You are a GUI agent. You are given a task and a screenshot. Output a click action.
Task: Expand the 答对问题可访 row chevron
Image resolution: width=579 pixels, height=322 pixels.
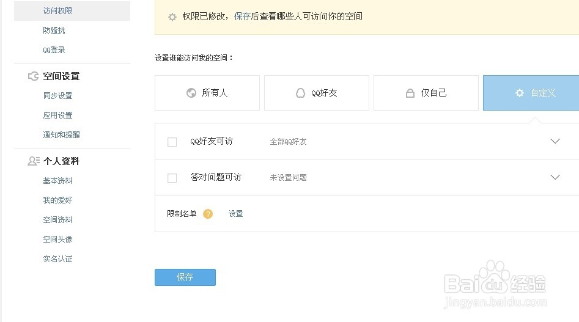555,177
